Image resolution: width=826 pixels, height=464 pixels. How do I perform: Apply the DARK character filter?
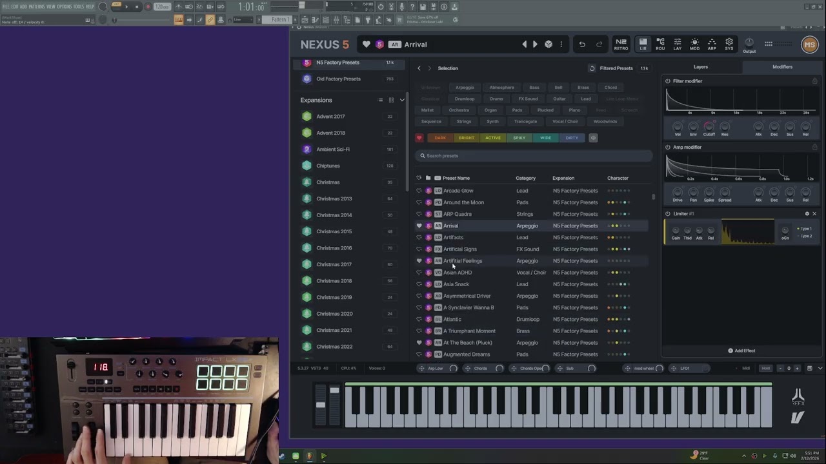(x=440, y=138)
